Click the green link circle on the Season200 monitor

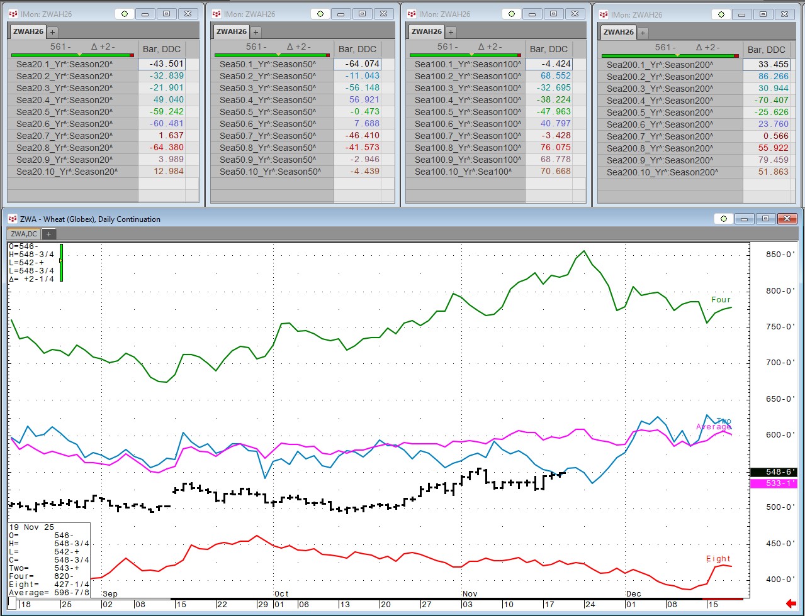tap(722, 14)
